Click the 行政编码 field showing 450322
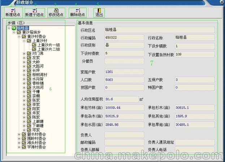225x162 pixels. click(124, 38)
